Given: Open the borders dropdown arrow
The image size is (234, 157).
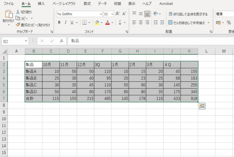Looking at the screenshot, I should (89, 22).
